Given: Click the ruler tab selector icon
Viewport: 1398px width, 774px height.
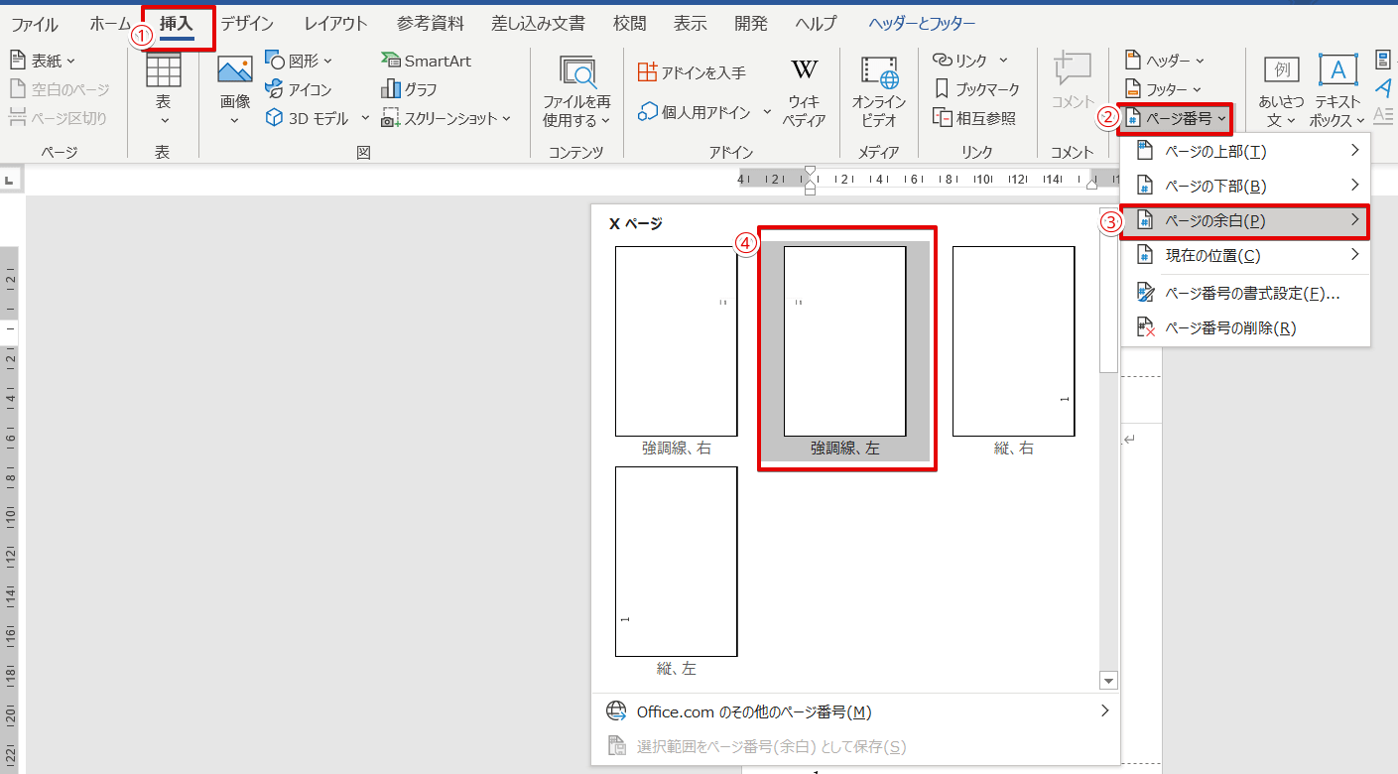Looking at the screenshot, I should (10, 180).
